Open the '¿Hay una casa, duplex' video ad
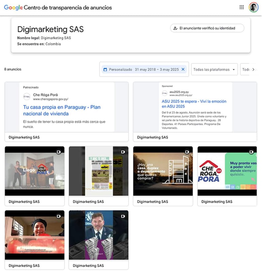Image resolution: width=262 pixels, height=274 pixels. pyautogui.click(x=163, y=171)
